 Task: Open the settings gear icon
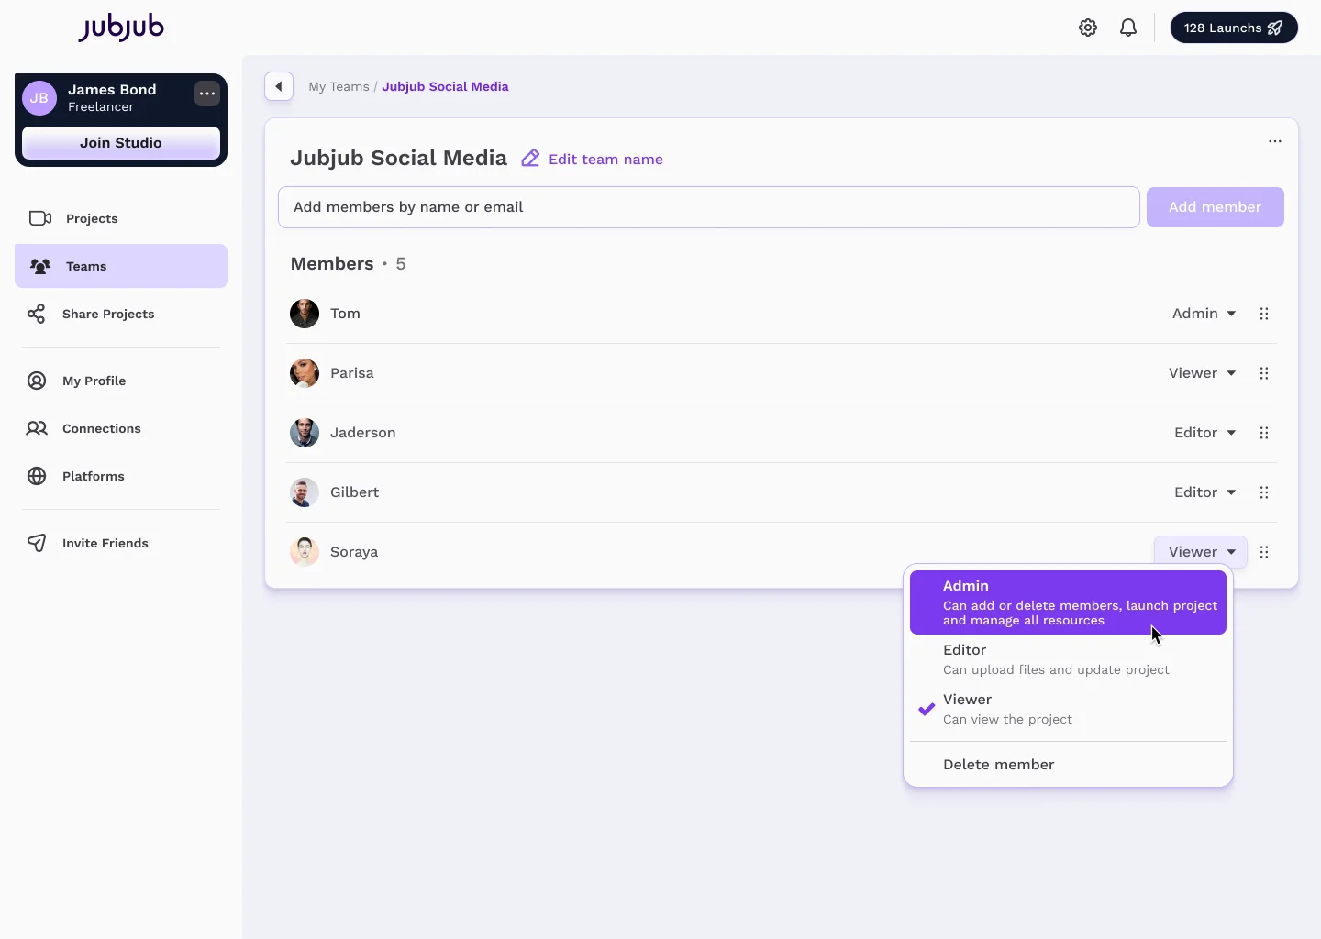pos(1088,28)
